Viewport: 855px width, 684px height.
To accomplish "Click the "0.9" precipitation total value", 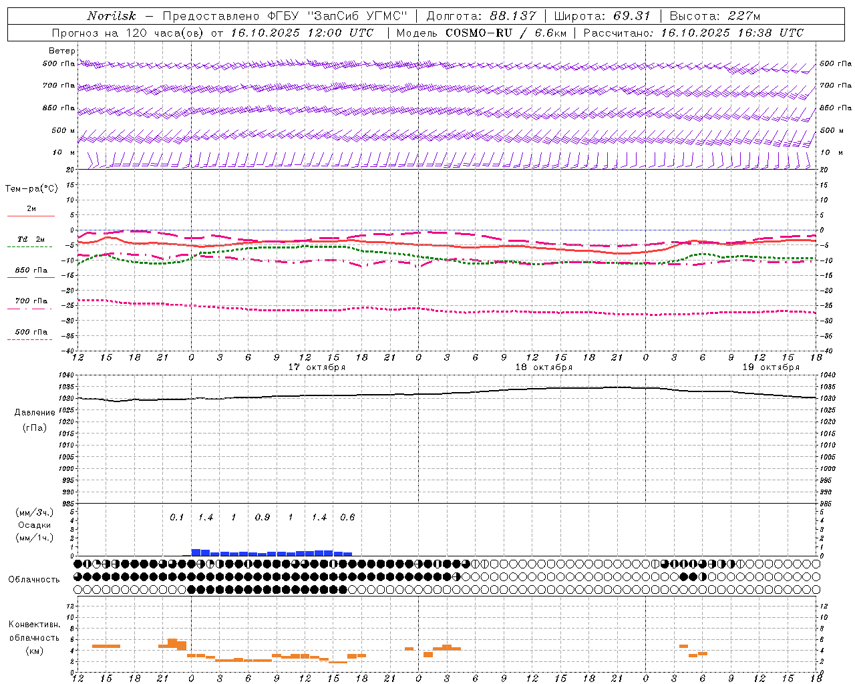I will [x=263, y=518].
